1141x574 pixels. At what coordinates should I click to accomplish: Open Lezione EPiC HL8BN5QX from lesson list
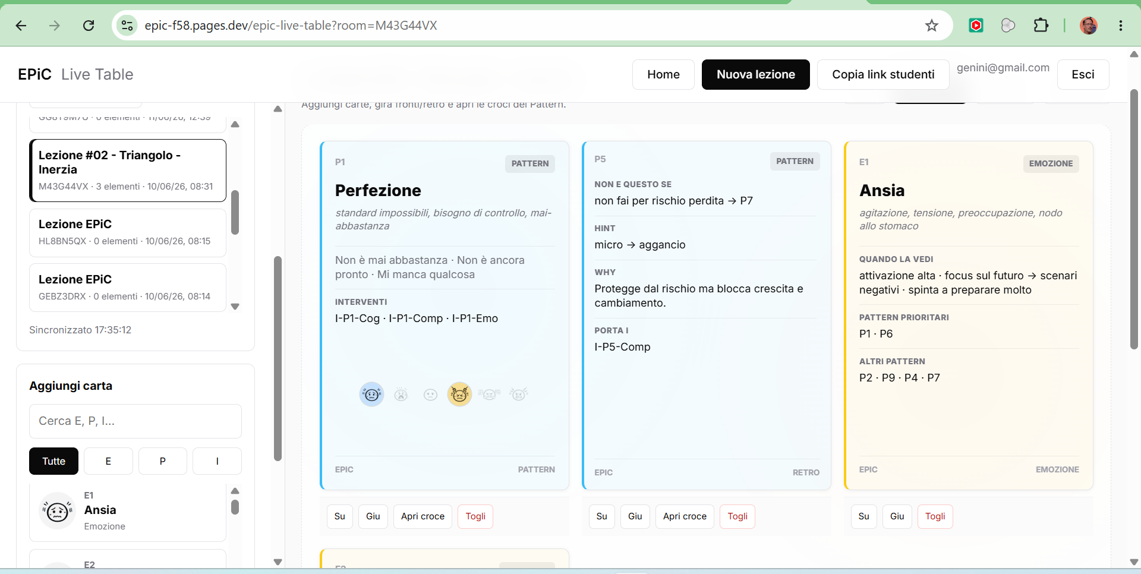[128, 232]
